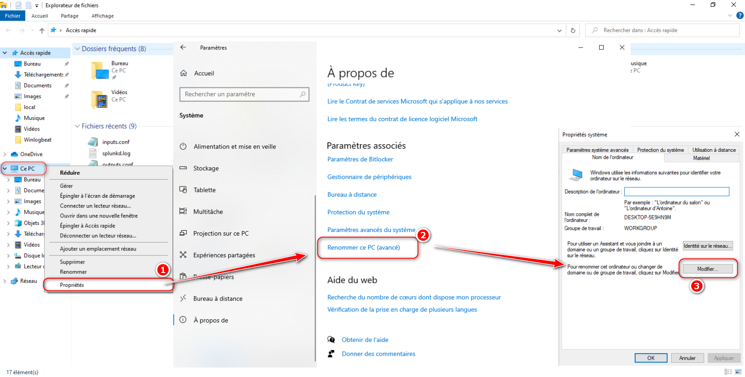Screen dimensions: 745x377
Task: Select OneDrive in navigation pane
Action: click(x=31, y=154)
